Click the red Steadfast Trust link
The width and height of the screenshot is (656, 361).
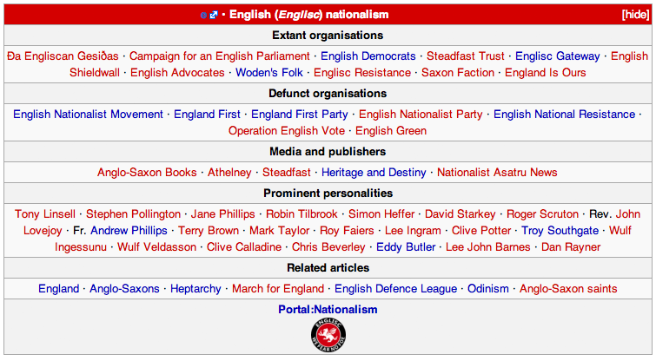[466, 56]
